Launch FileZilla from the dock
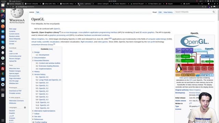Viewport: 219px width, 123px height. coord(3,69)
